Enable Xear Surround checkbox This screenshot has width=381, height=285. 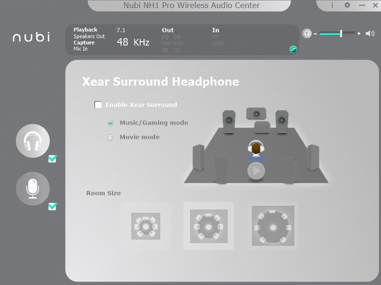click(98, 105)
